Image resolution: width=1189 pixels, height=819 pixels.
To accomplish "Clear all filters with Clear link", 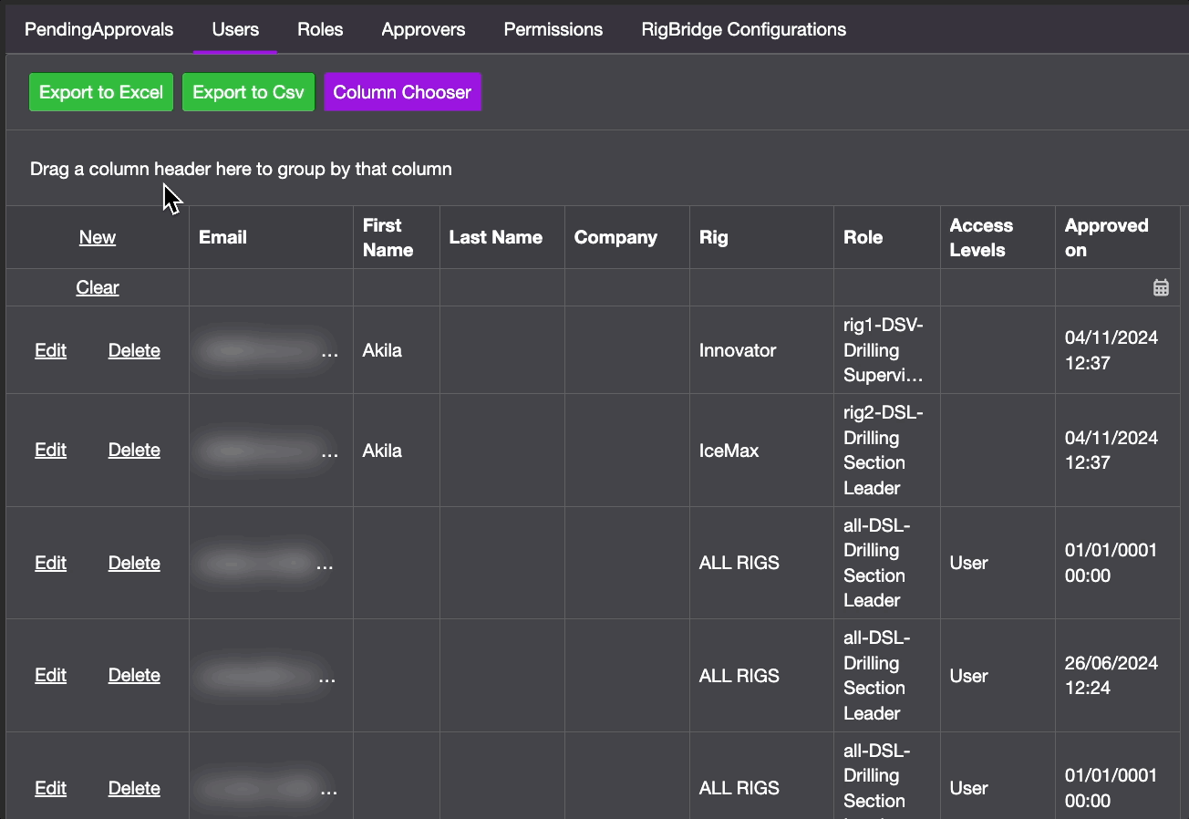I will [97, 287].
